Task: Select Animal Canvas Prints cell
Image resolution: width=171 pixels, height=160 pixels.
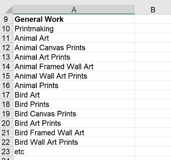Action: [74, 47]
